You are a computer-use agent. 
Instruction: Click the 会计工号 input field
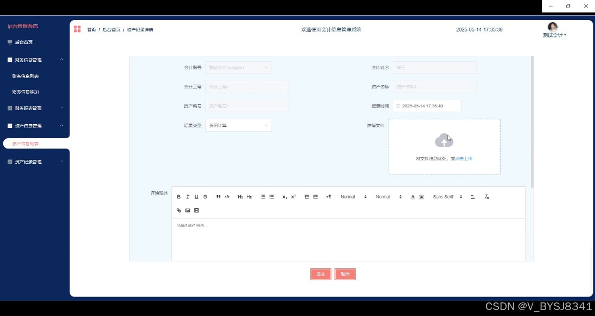pos(247,87)
